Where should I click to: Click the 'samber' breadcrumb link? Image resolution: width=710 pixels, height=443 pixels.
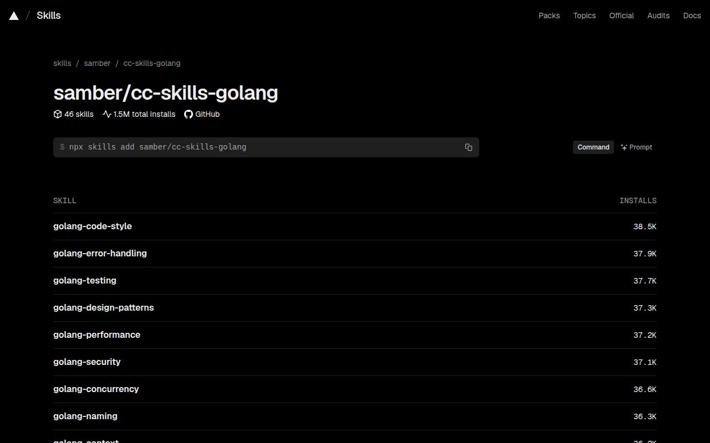coord(97,63)
